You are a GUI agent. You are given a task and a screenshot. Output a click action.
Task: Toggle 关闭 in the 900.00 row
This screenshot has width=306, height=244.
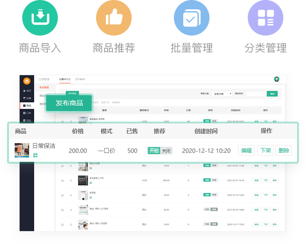point(214,180)
